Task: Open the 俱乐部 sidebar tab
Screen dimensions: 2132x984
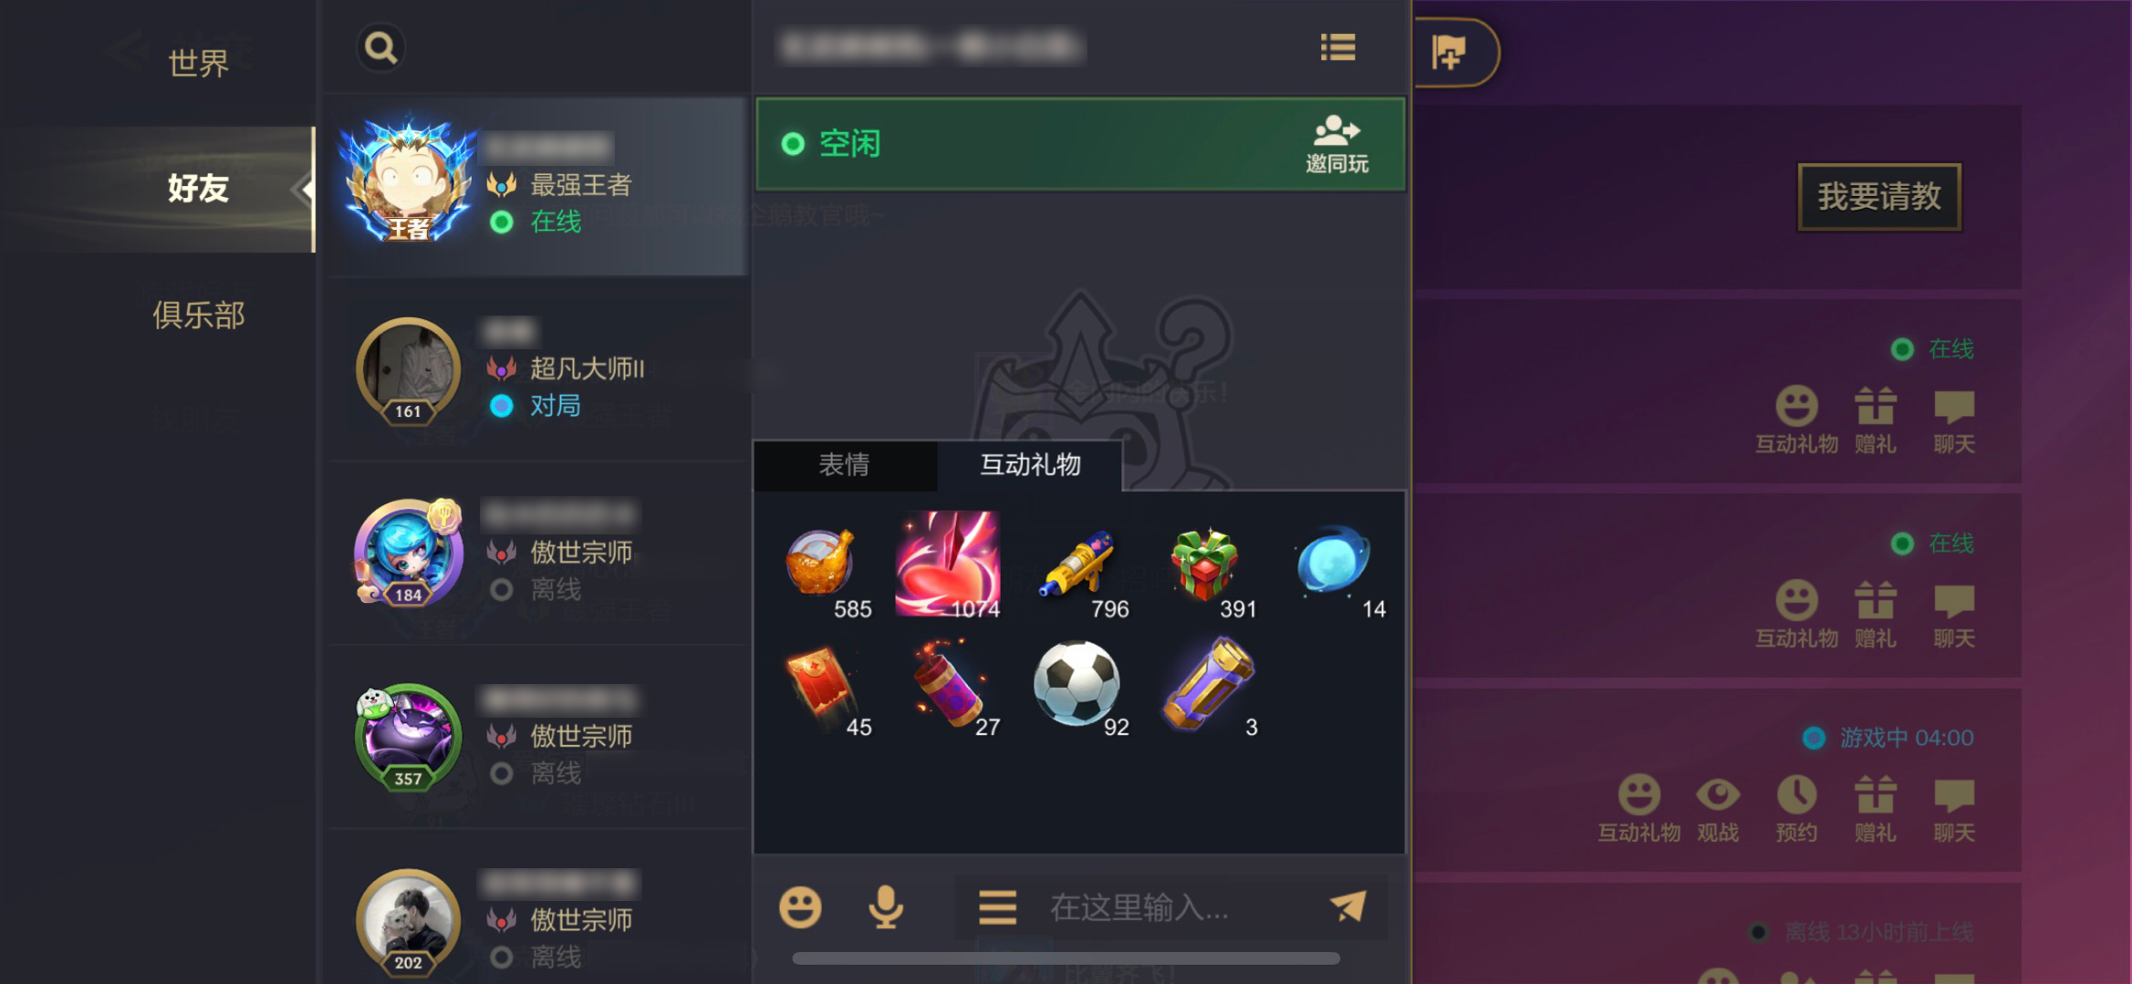Action: click(198, 315)
